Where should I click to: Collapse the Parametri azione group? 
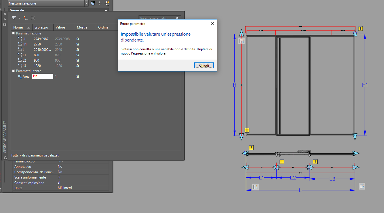tap(13, 33)
